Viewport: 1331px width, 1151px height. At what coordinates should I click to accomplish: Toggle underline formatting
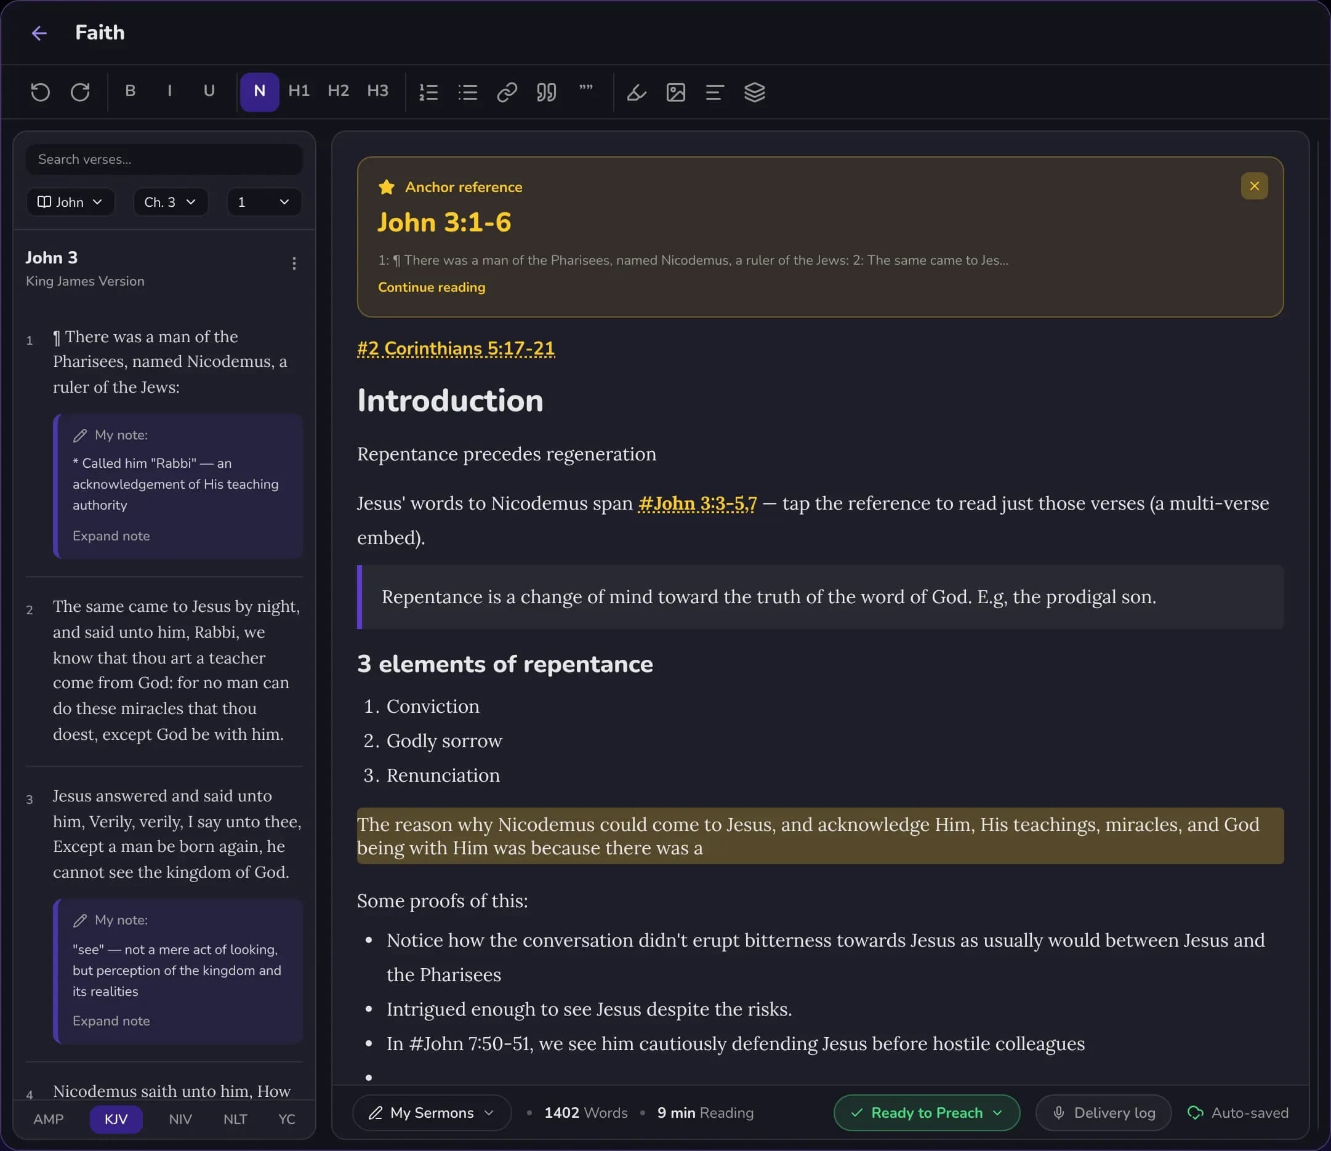(209, 91)
